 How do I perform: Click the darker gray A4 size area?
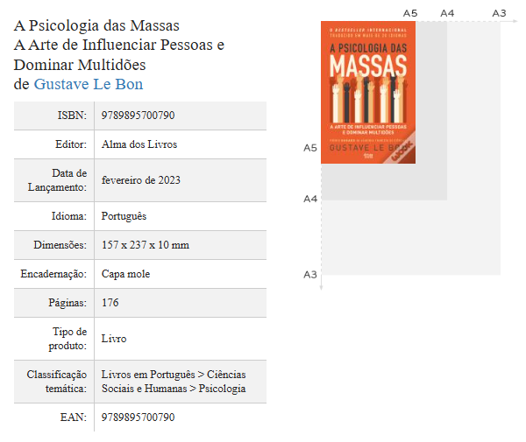(431, 181)
